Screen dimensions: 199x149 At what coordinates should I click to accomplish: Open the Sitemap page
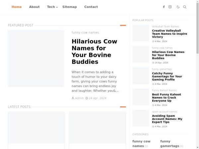coord(69,7)
